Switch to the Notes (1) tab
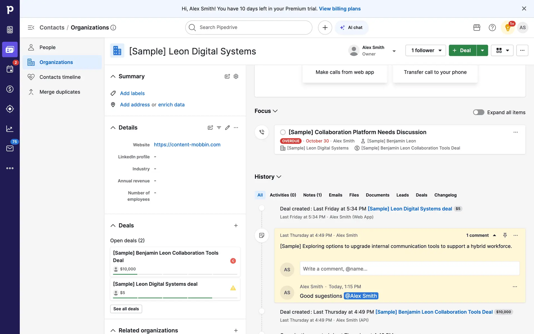This screenshot has width=534, height=334. coord(312,195)
